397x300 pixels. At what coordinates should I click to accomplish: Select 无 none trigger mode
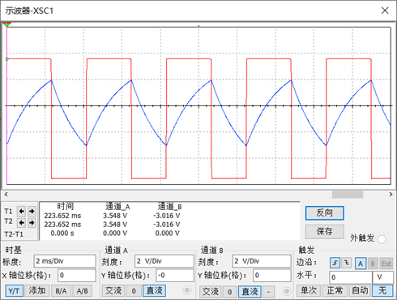(x=382, y=290)
